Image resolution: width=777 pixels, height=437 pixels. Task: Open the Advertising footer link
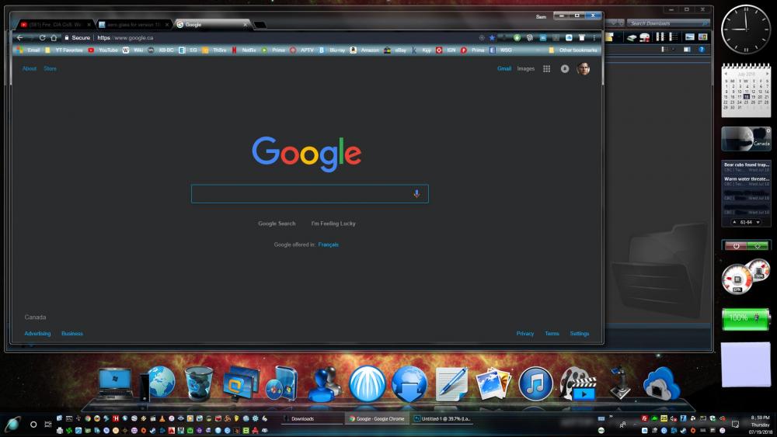[x=37, y=334]
